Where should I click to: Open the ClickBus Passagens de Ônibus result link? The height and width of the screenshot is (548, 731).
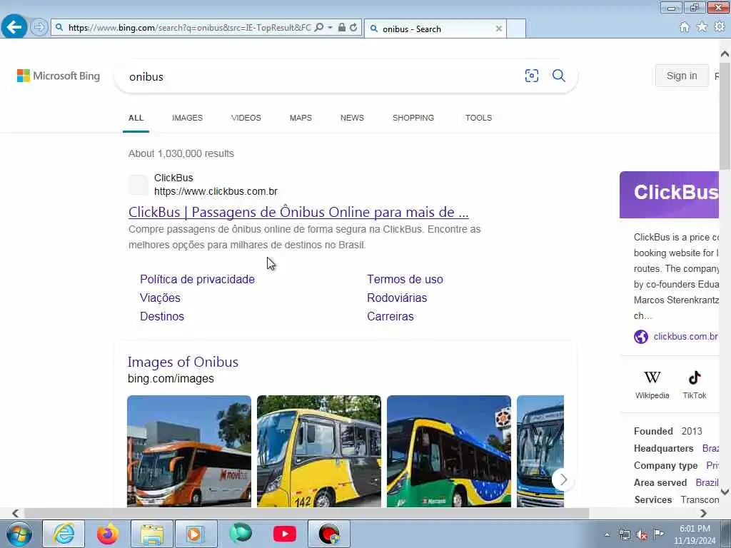[x=298, y=212]
